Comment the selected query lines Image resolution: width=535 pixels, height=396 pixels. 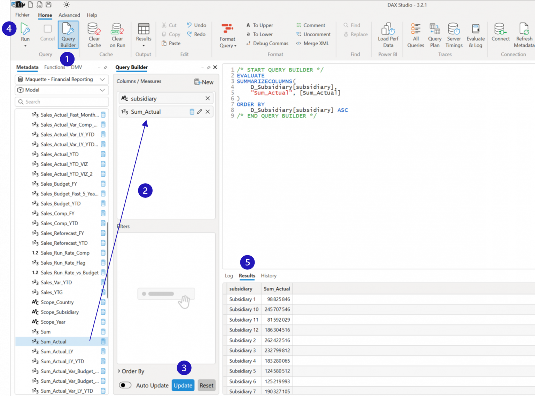pyautogui.click(x=311, y=25)
